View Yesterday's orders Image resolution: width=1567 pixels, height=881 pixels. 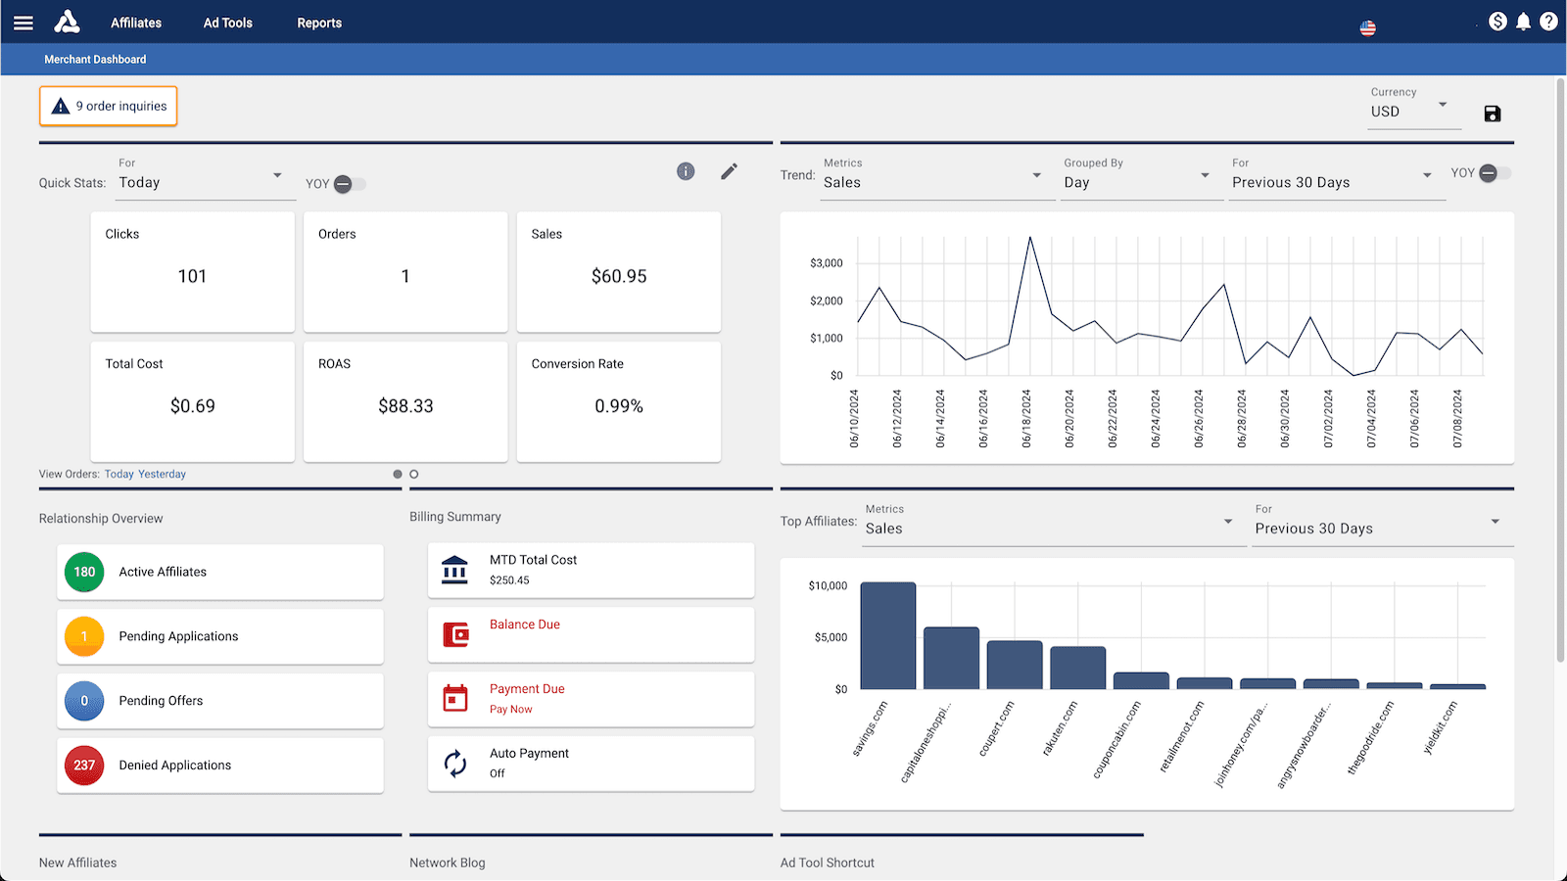[162, 474]
